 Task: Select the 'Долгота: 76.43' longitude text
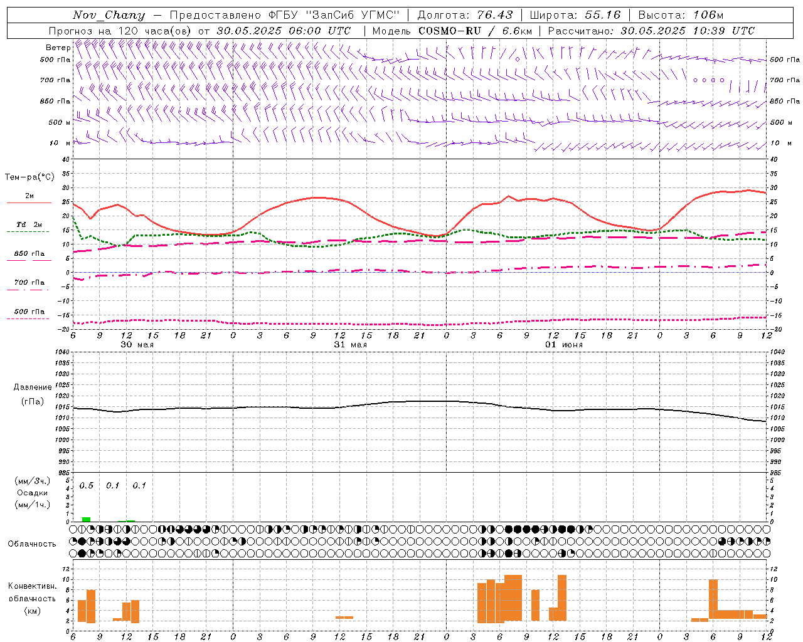click(465, 15)
